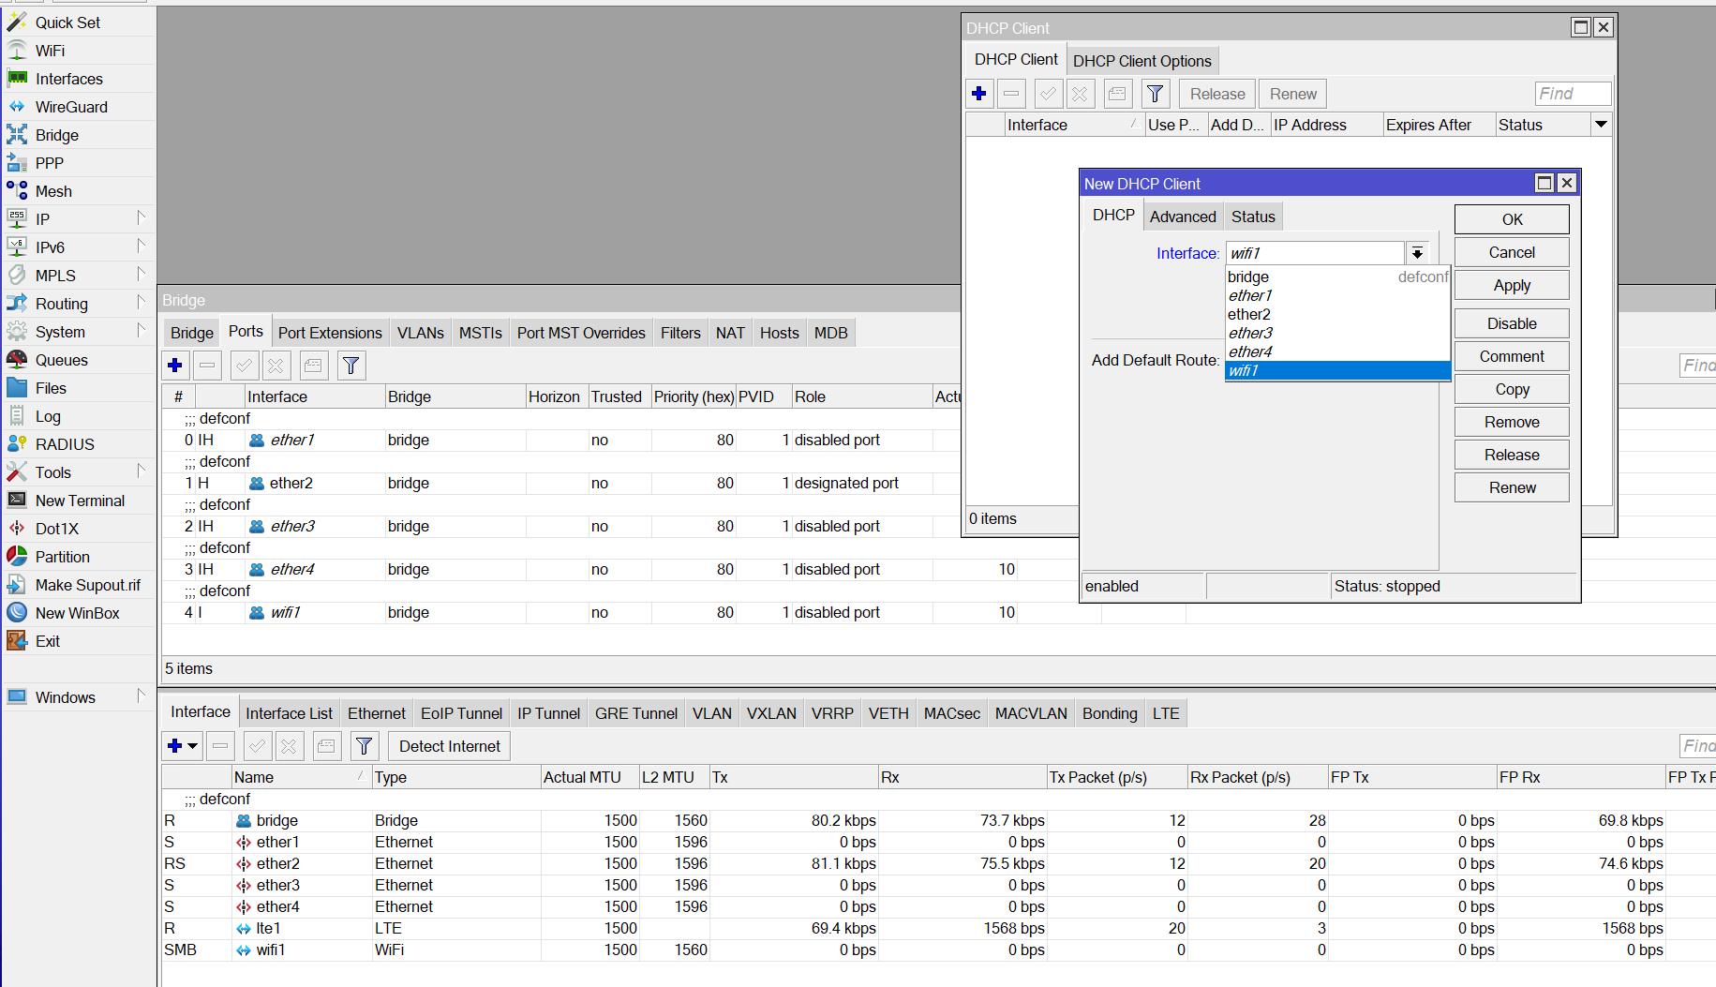Open the Bonding tab
The image size is (1716, 987).
point(1110,713)
